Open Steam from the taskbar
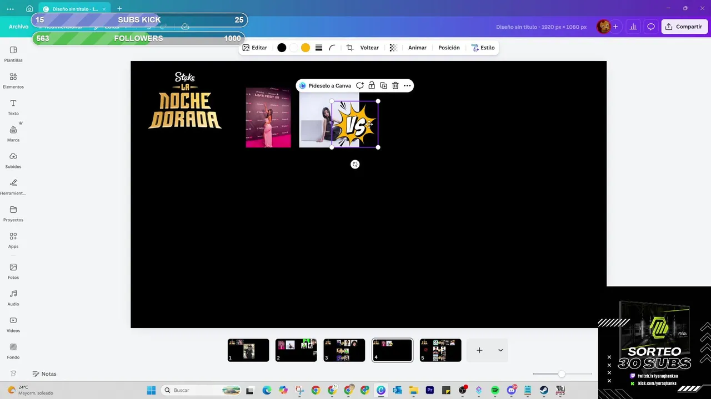This screenshot has width=711, height=399. click(544, 390)
